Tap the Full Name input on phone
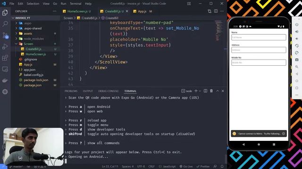The width and height of the screenshot is (302, 169). tap(259, 38)
